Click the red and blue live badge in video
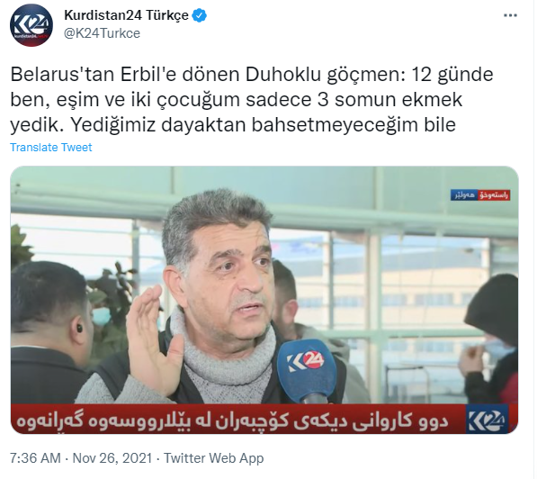The image size is (537, 479). point(481,195)
